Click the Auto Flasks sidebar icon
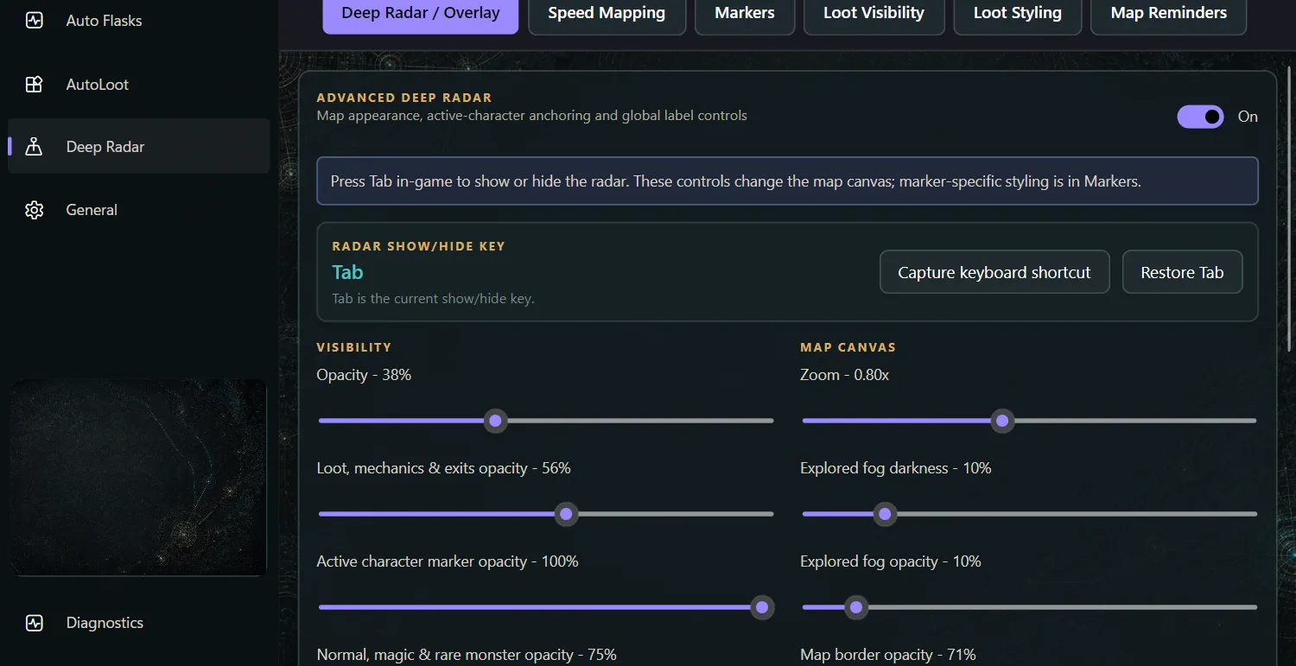Image resolution: width=1296 pixels, height=666 pixels. pos(34,20)
